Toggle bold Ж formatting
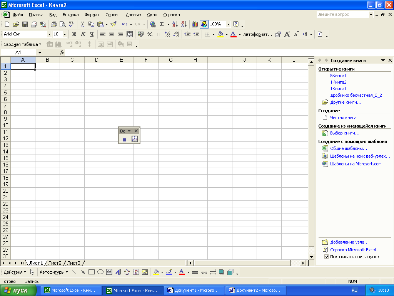Screen dimensions: 394x296 pos(74,34)
